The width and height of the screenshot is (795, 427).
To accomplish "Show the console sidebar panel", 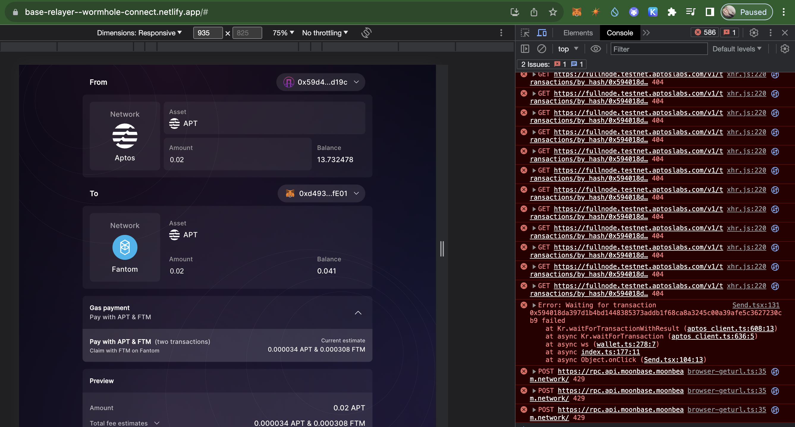I will [525, 49].
